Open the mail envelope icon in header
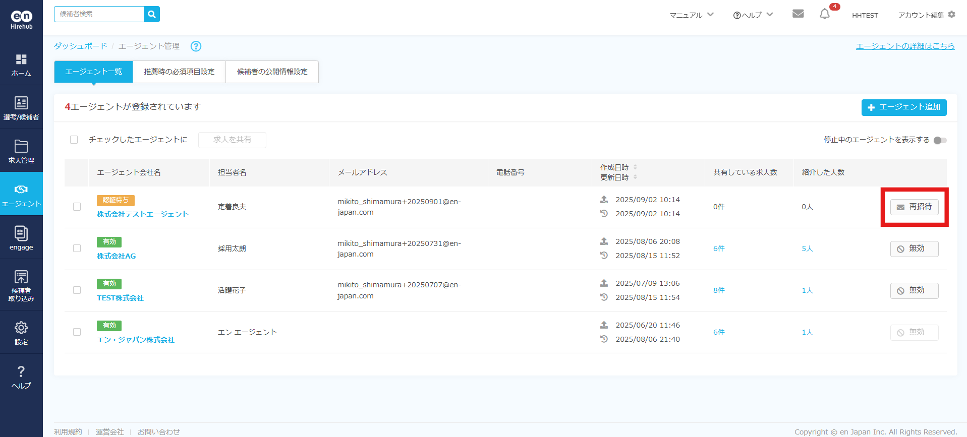Viewport: 967px width, 437px height. click(798, 14)
